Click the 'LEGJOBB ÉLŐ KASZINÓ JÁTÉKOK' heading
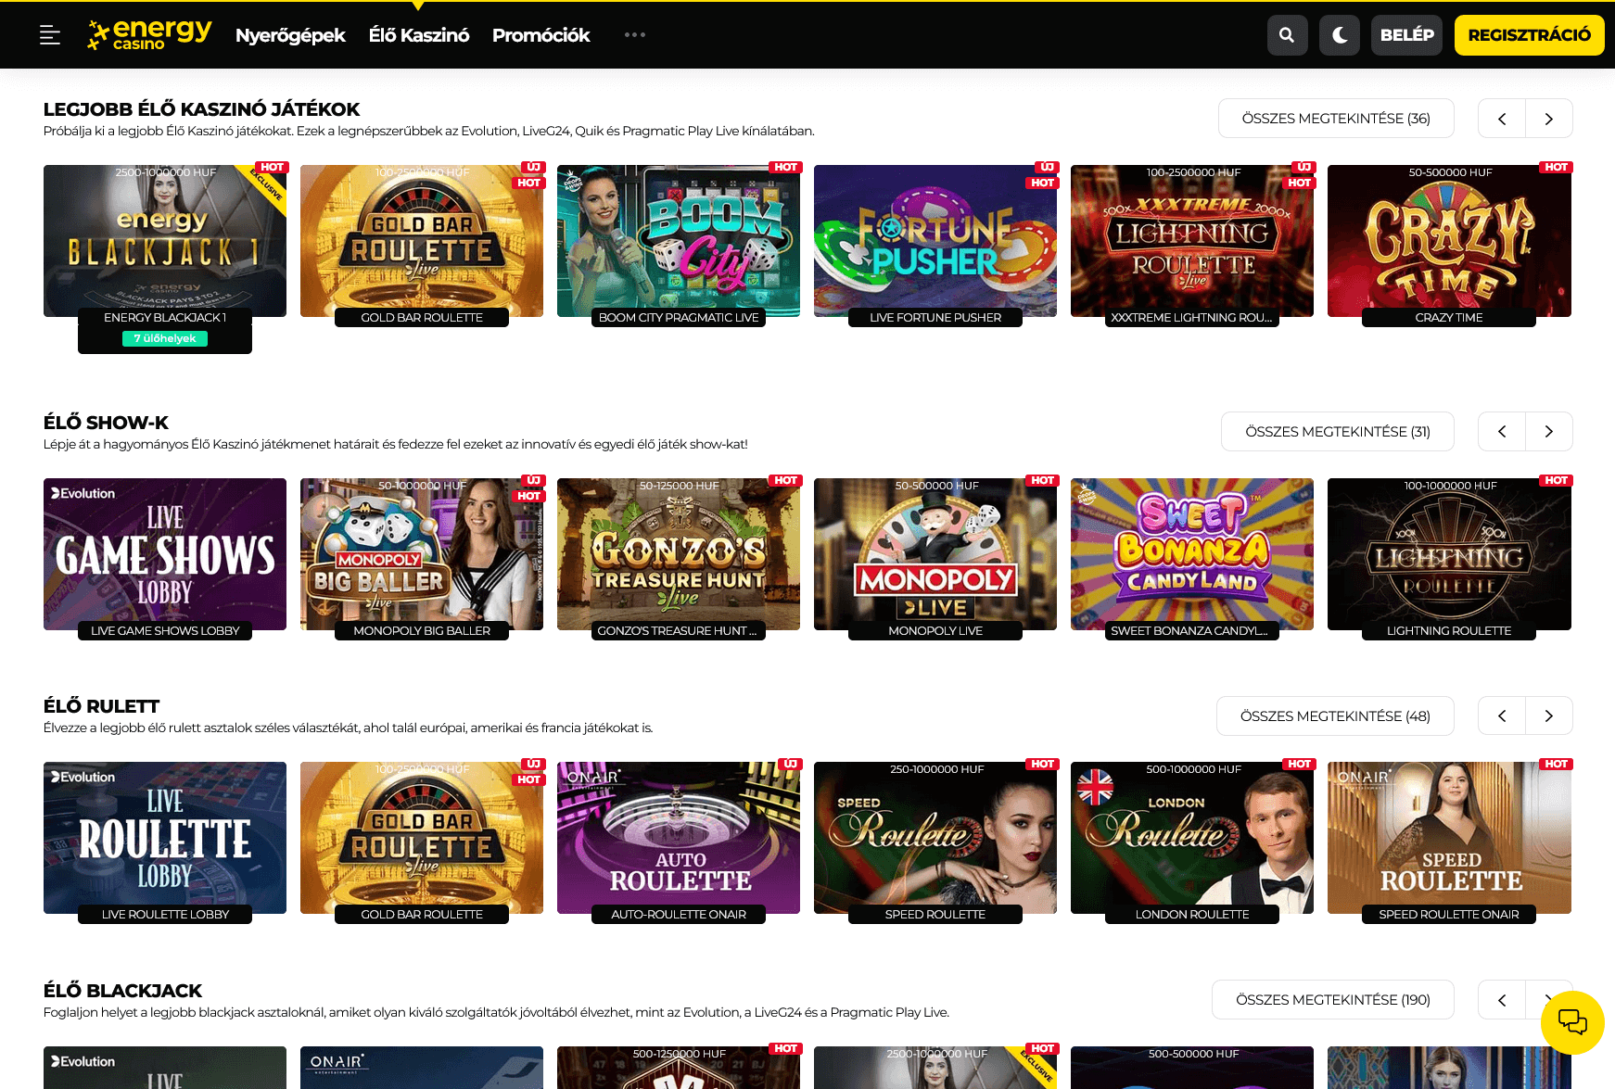The image size is (1615, 1089). (201, 109)
